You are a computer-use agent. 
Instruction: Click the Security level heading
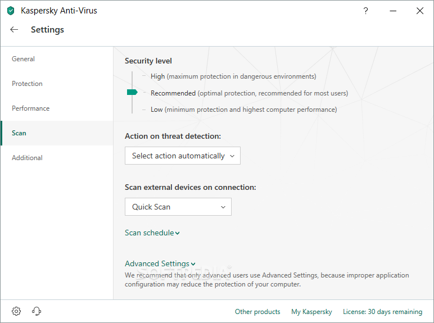pyautogui.click(x=148, y=61)
